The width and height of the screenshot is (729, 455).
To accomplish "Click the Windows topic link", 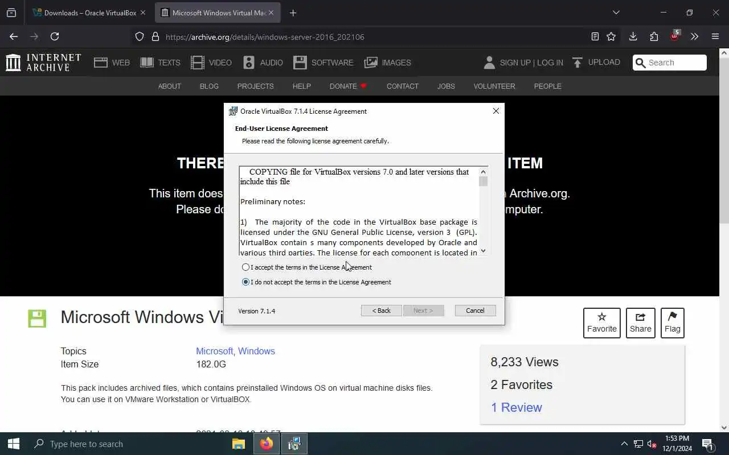I will 256,351.
